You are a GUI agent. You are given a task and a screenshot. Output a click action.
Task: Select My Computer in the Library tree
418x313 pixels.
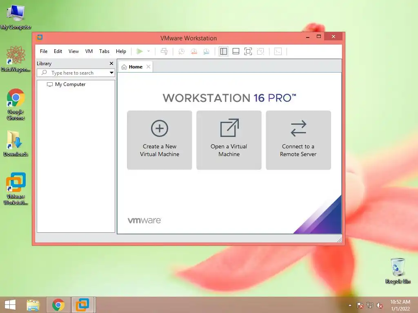coord(66,84)
